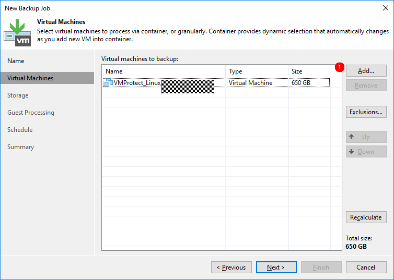
Task: Select the Schedule step
Action: pos(20,130)
